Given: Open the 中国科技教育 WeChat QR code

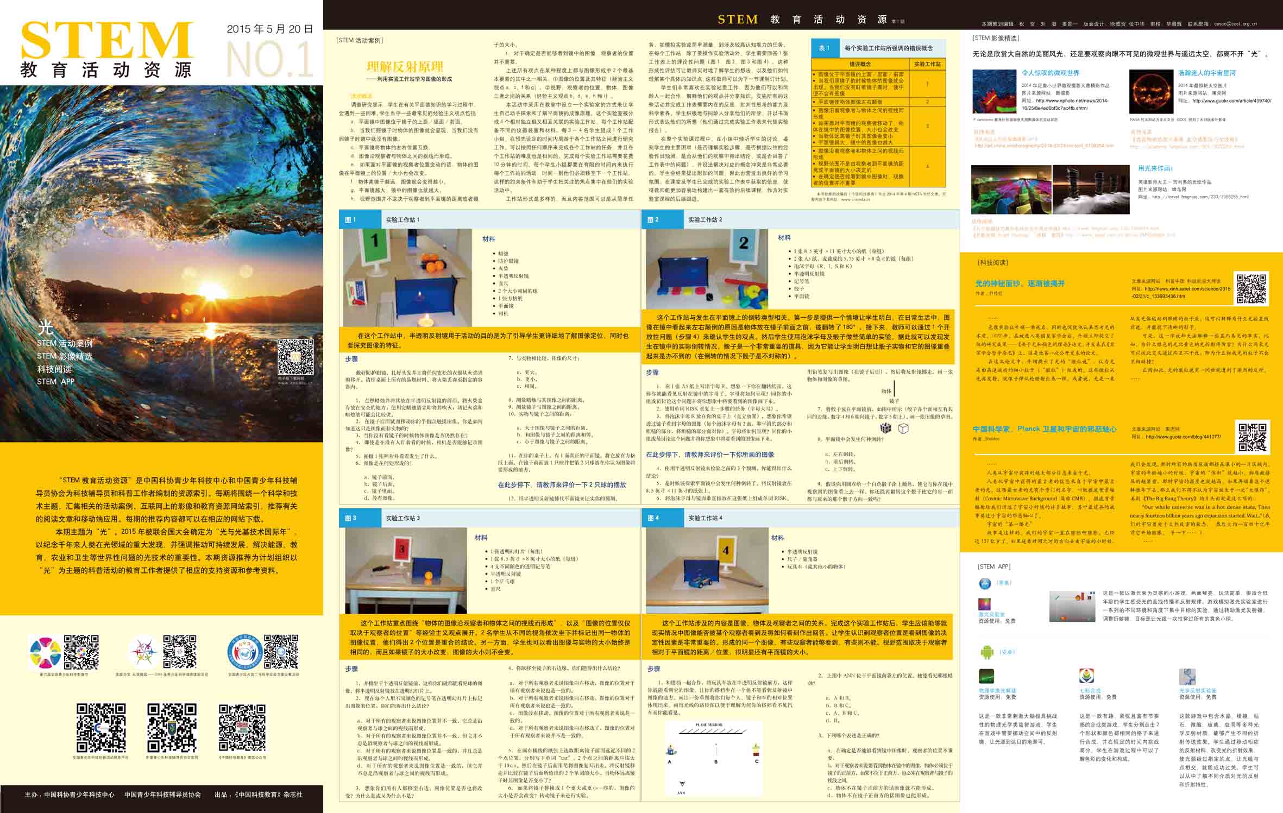Looking at the screenshot, I should [242, 728].
